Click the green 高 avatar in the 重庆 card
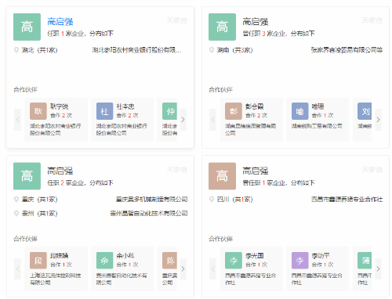 point(27,176)
